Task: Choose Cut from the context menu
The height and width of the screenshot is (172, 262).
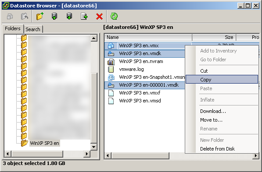Action: [x=222, y=71]
